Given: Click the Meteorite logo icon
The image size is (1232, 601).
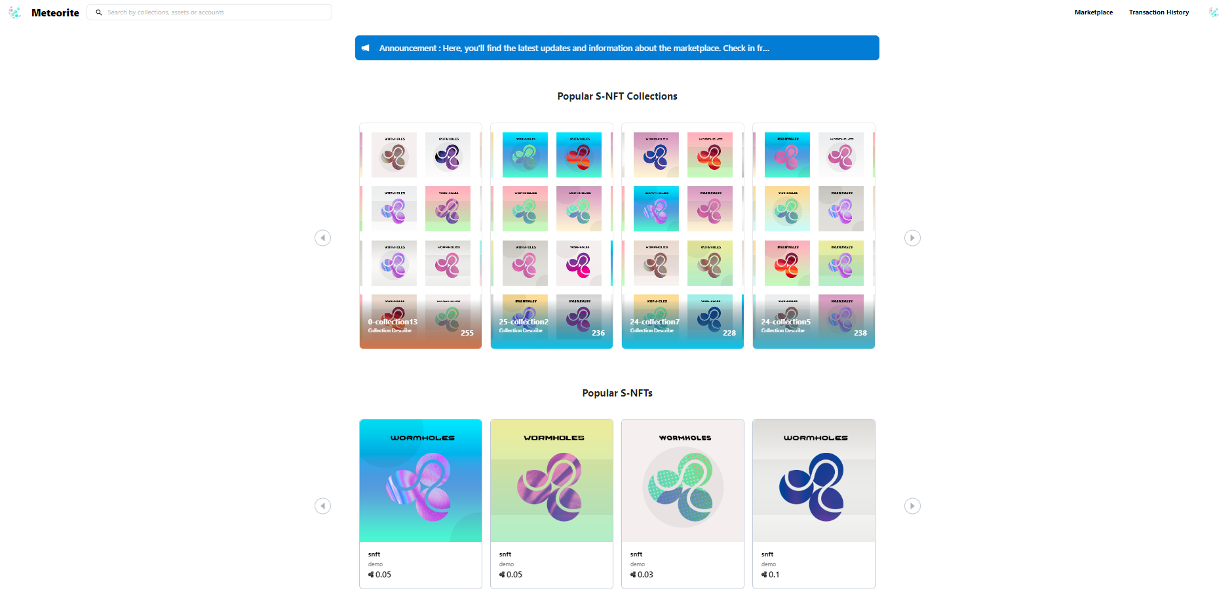Looking at the screenshot, I should pos(14,12).
